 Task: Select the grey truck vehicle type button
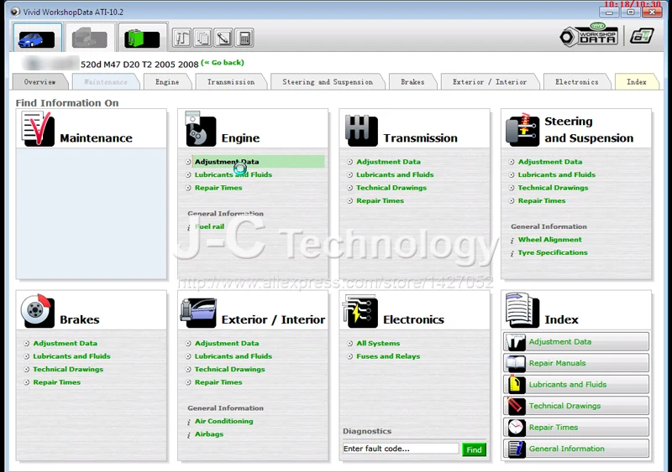pyautogui.click(x=89, y=39)
